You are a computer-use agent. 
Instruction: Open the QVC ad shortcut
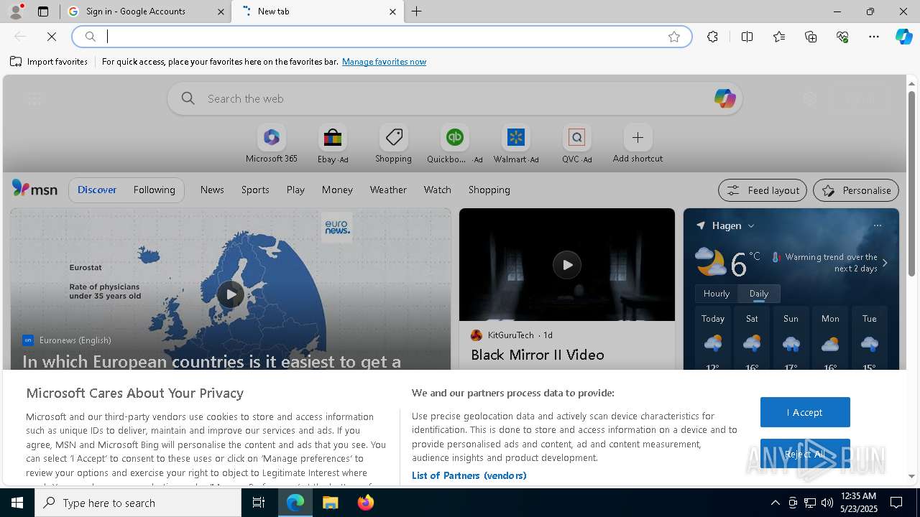(576, 144)
